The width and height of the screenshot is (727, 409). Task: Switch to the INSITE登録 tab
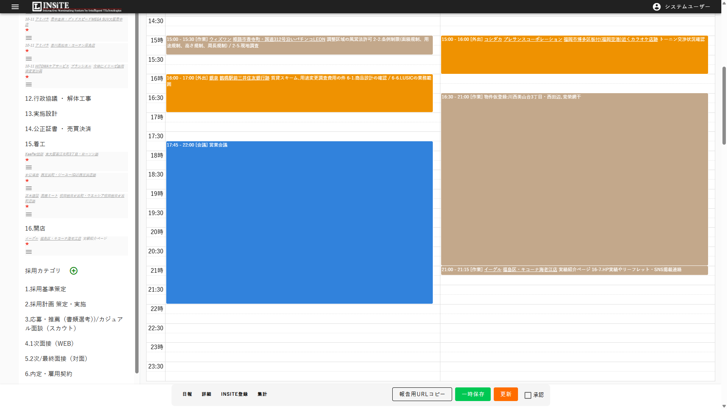click(x=234, y=394)
